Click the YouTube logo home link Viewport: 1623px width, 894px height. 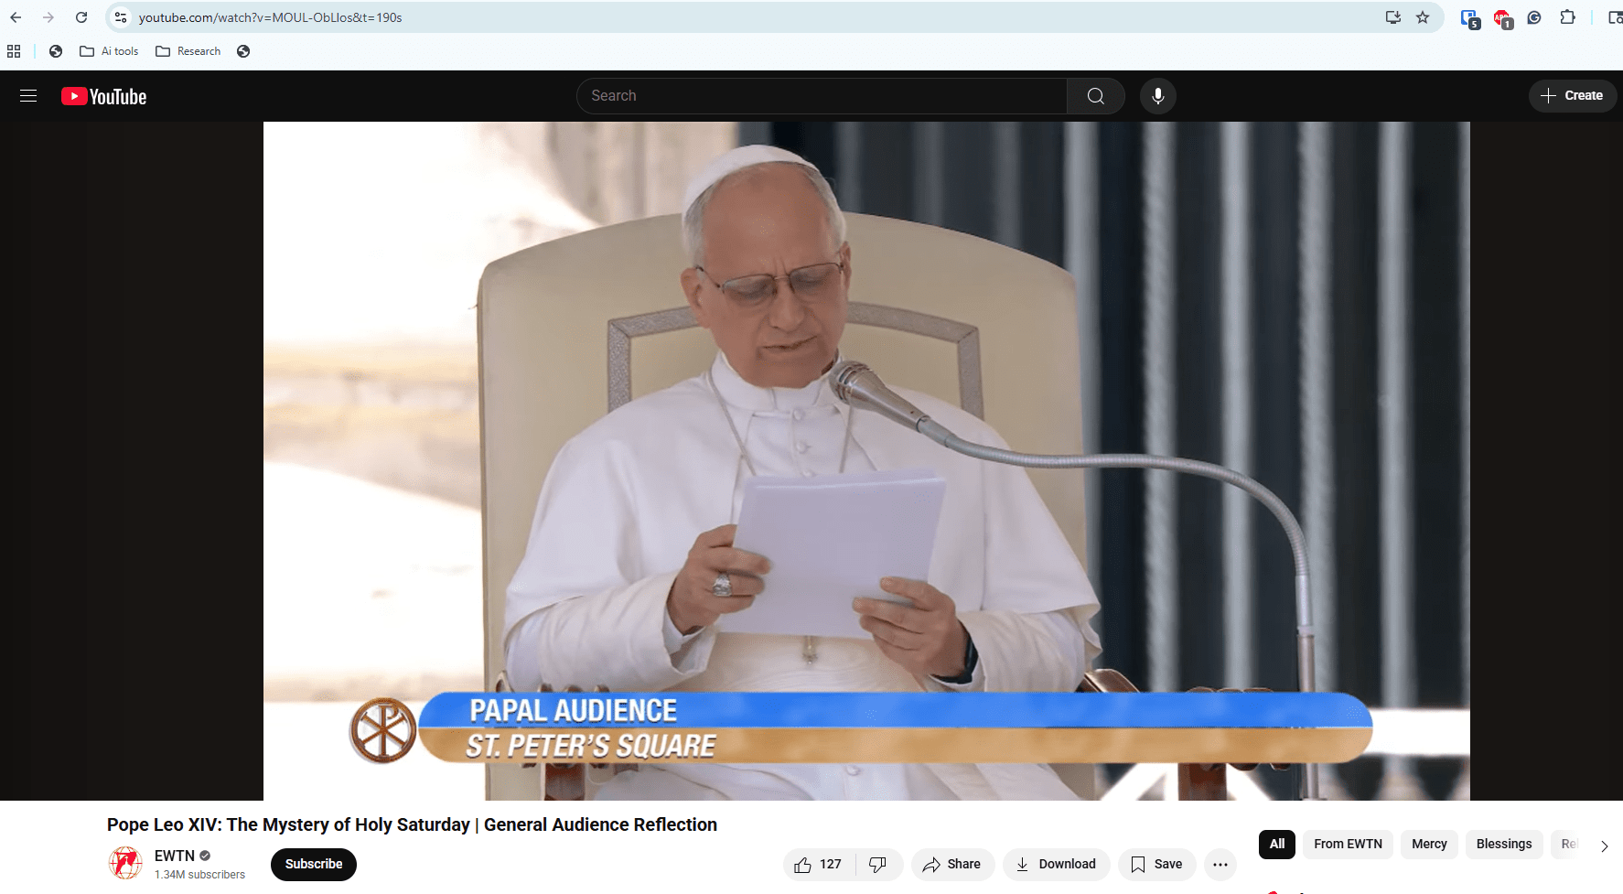[x=104, y=96]
